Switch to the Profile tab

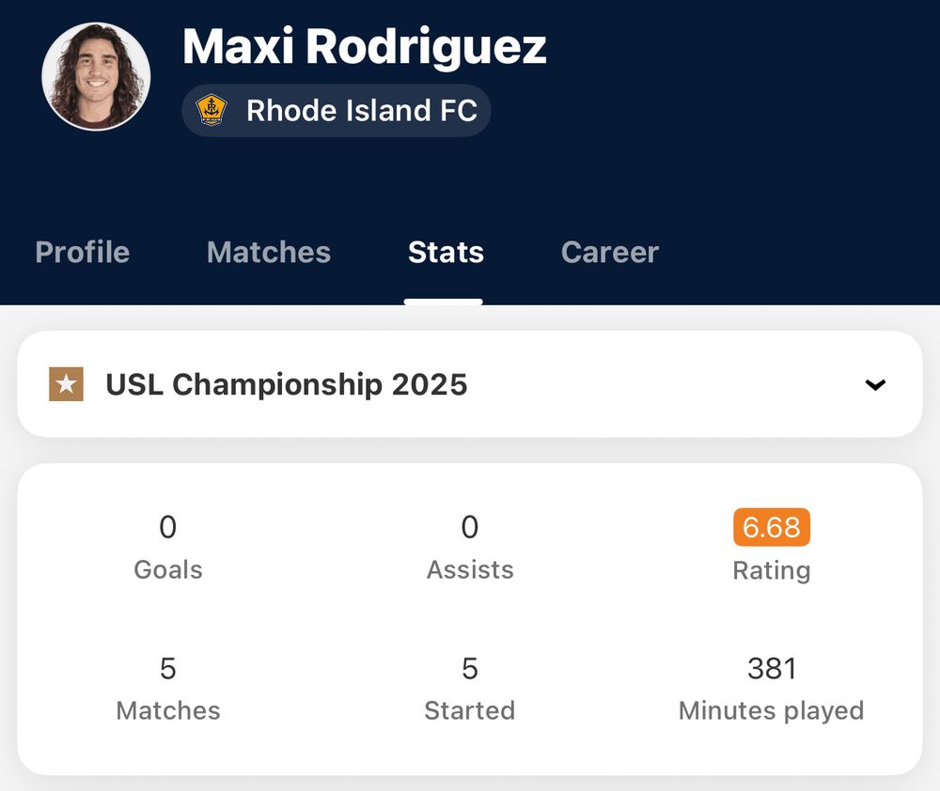click(x=83, y=252)
